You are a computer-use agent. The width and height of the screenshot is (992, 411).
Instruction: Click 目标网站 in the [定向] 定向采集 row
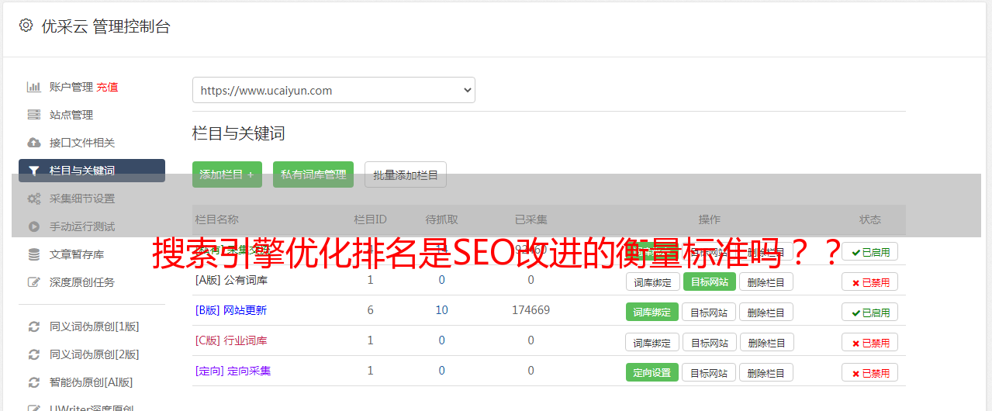coord(710,373)
